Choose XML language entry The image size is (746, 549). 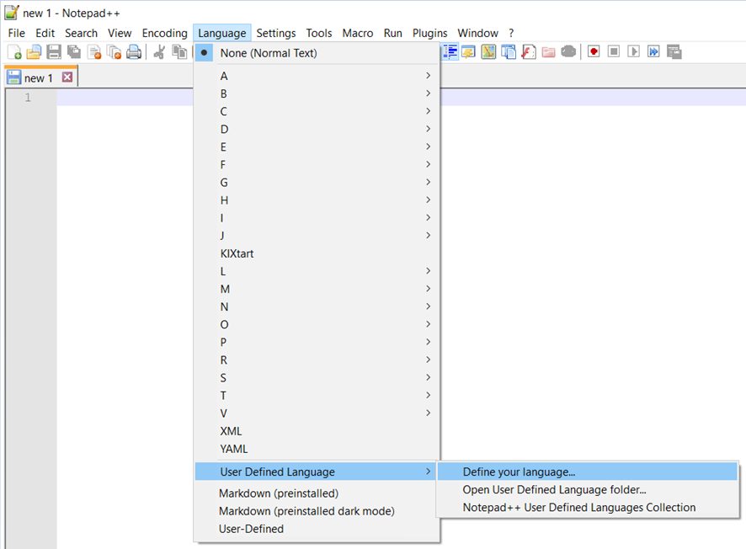pos(317,431)
